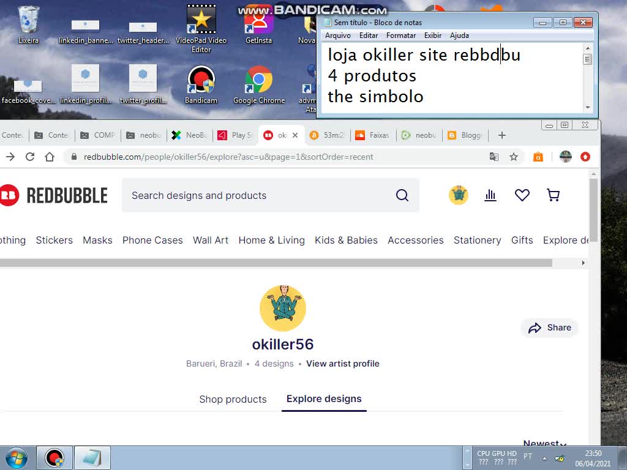Click the Google Translate icon in address bar
This screenshot has height=470, width=627.
click(x=494, y=157)
